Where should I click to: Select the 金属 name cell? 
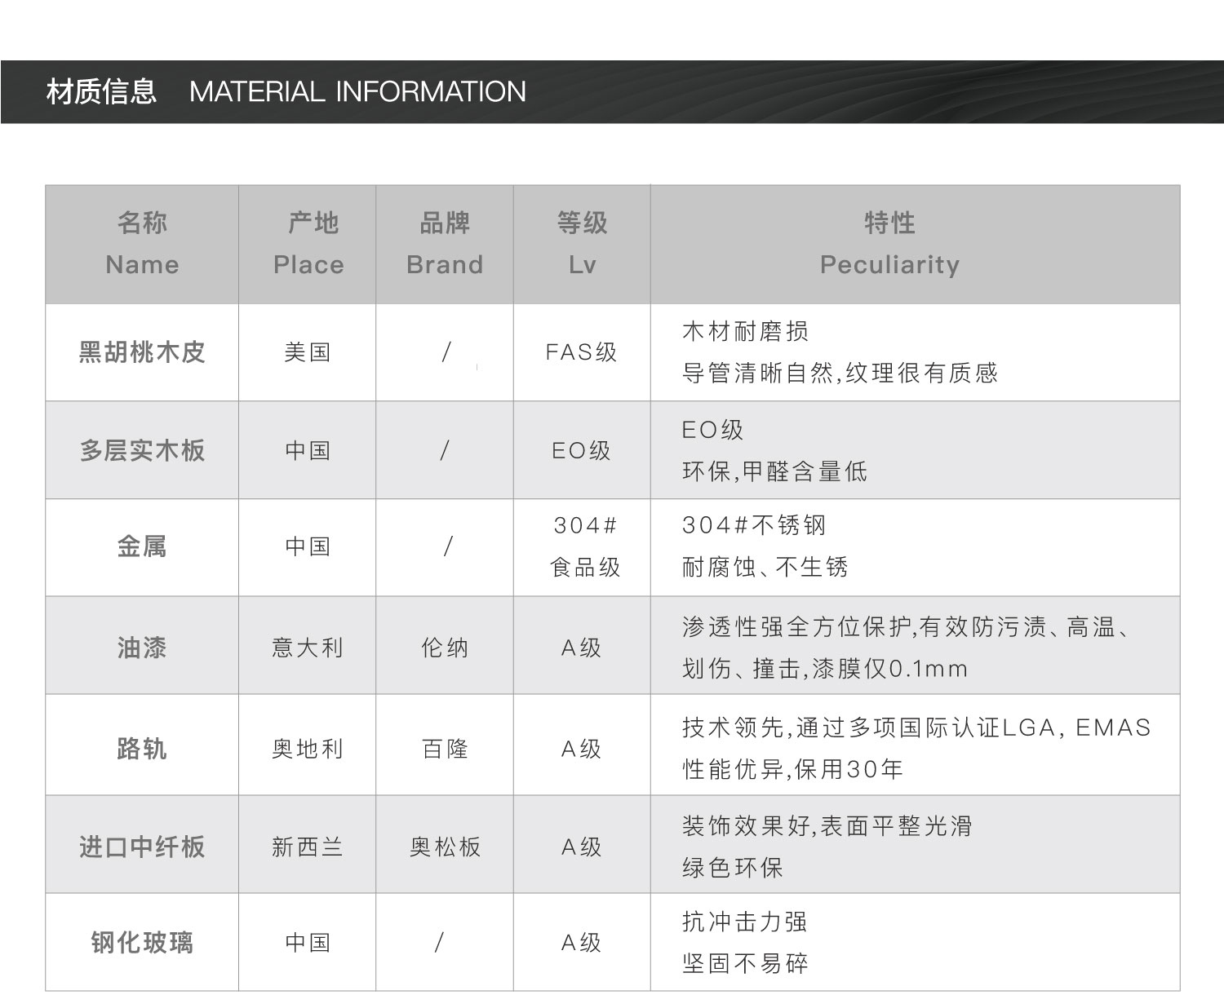tap(142, 546)
